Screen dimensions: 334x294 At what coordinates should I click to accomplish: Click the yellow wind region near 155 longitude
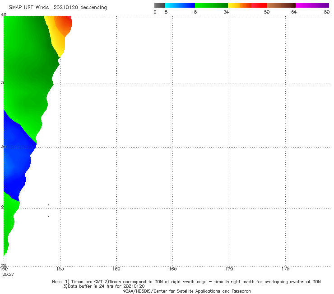tap(57, 38)
